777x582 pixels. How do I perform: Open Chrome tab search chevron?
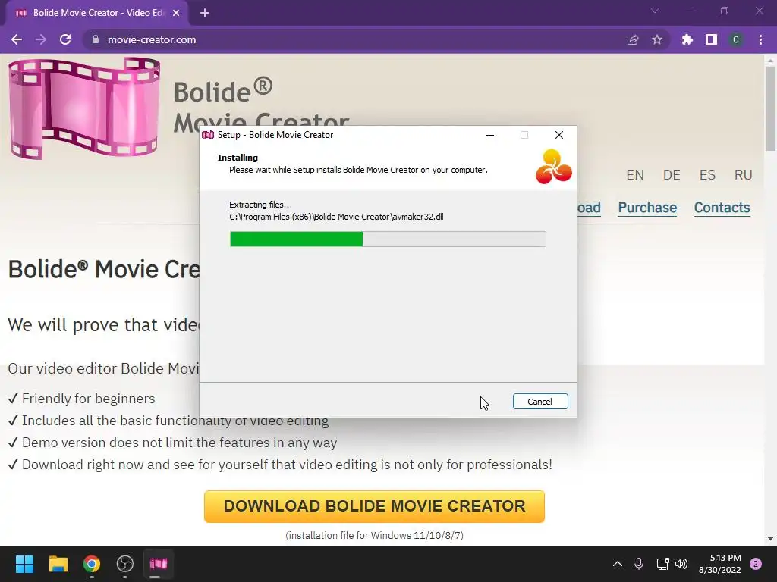pyautogui.click(x=655, y=11)
